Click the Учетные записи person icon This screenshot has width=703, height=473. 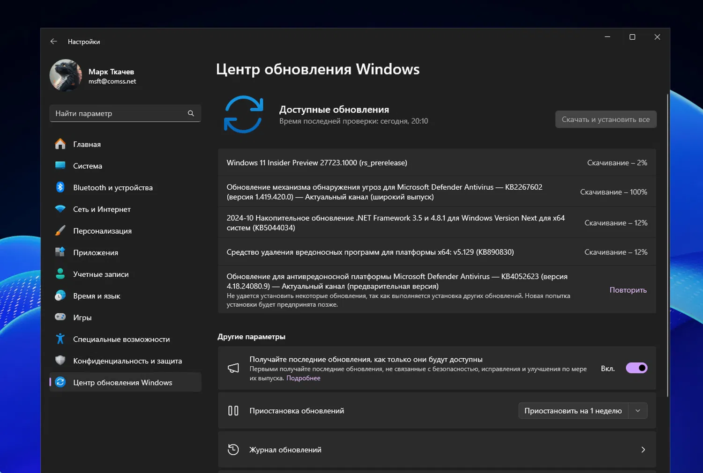coord(60,273)
